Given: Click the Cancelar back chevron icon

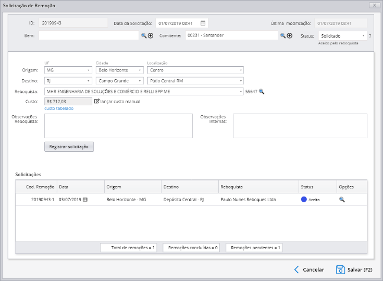Looking at the screenshot, I should click(296, 270).
